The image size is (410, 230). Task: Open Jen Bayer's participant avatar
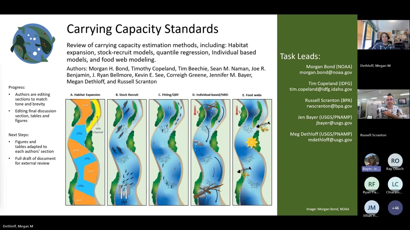(372, 160)
